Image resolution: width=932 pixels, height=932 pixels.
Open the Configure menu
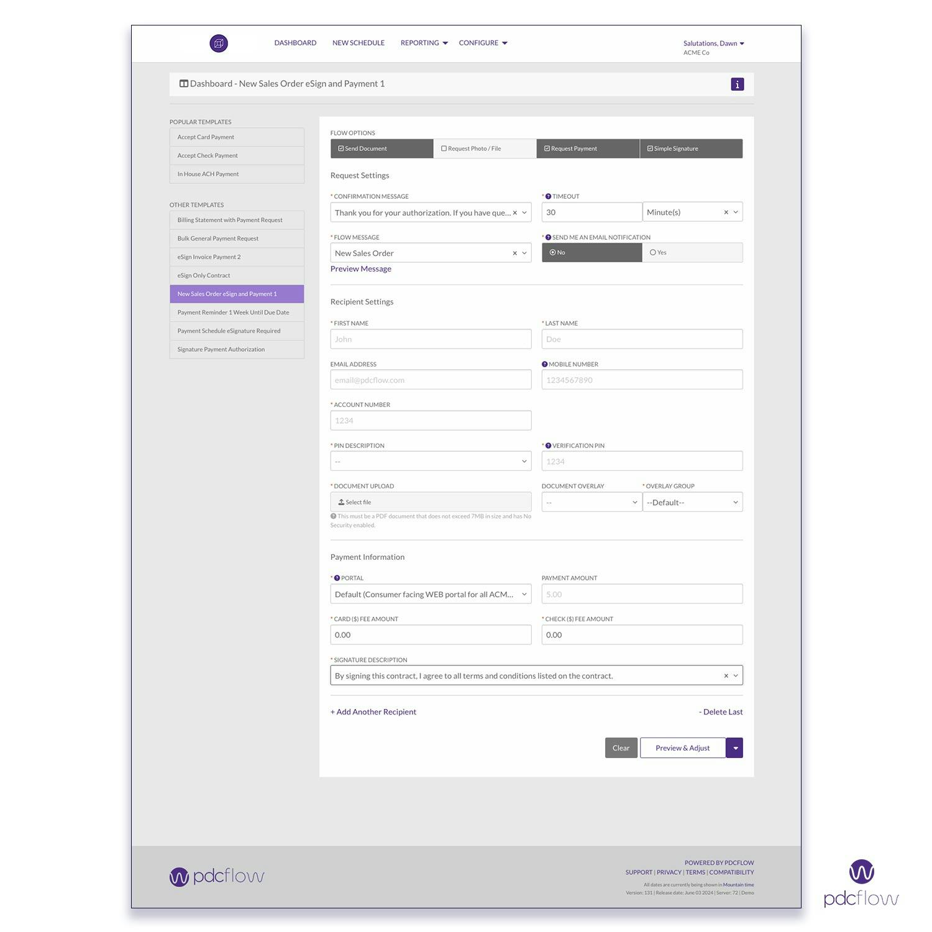tap(483, 43)
